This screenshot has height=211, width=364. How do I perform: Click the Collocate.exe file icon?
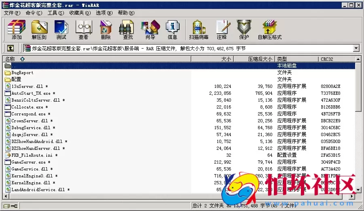[8, 107]
